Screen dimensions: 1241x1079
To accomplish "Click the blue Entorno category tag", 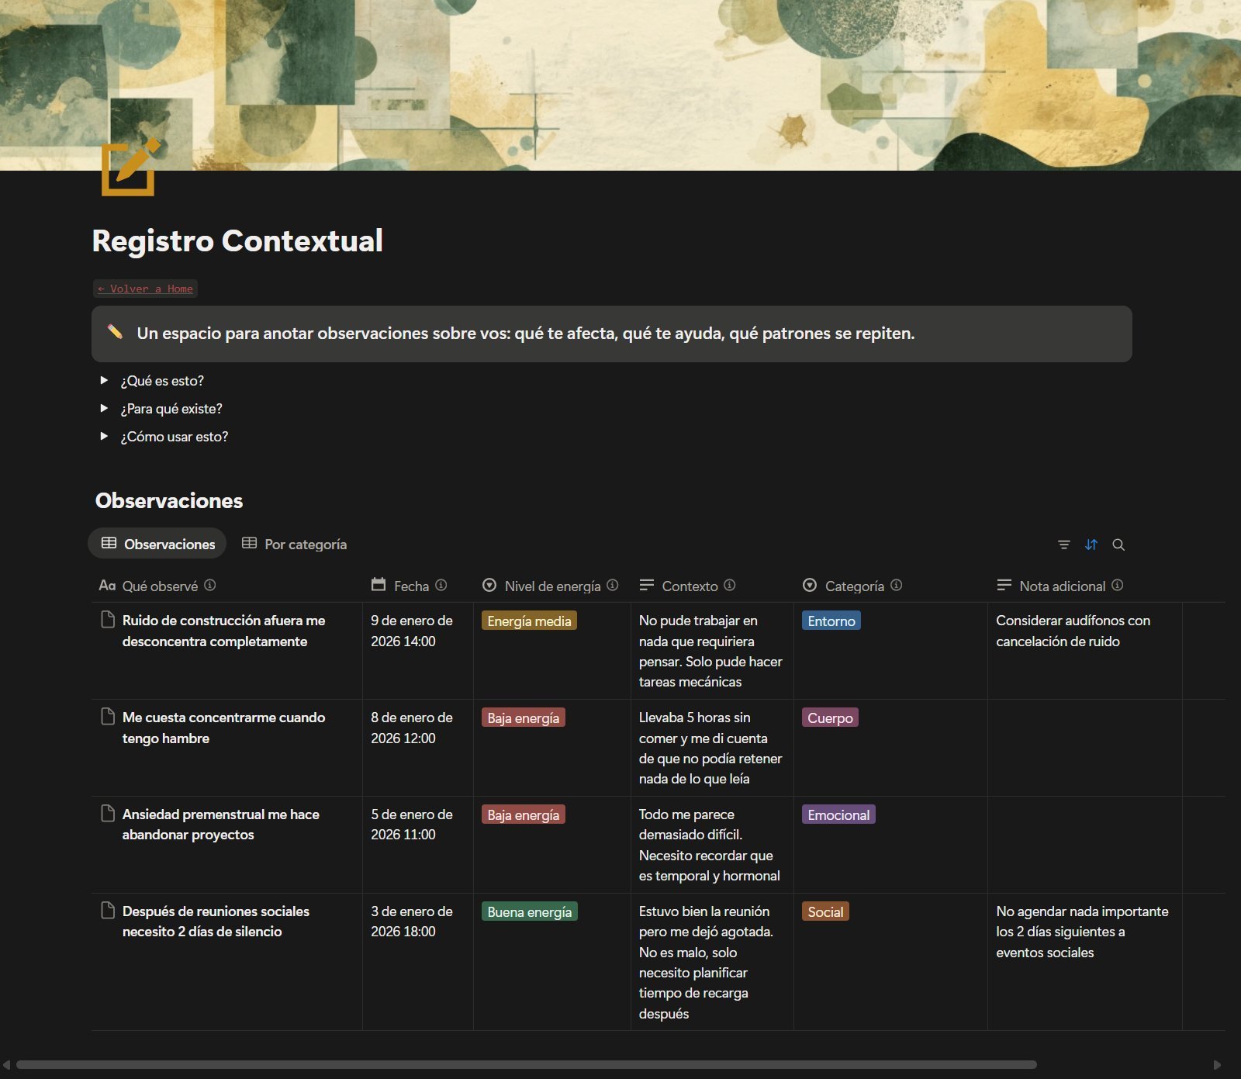I will click(831, 621).
